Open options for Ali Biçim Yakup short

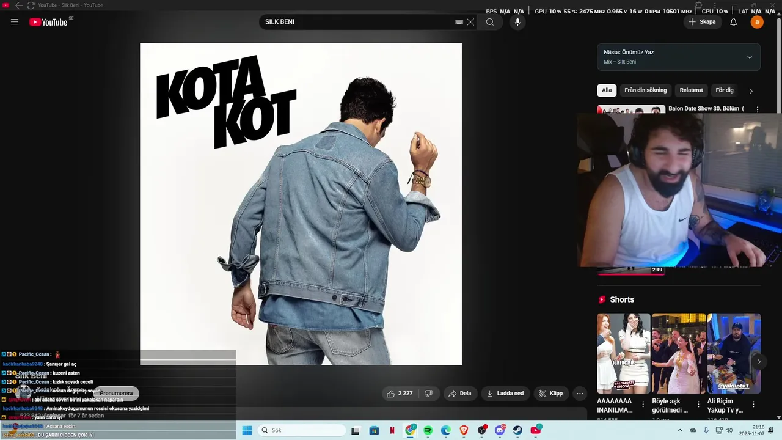coord(753,405)
